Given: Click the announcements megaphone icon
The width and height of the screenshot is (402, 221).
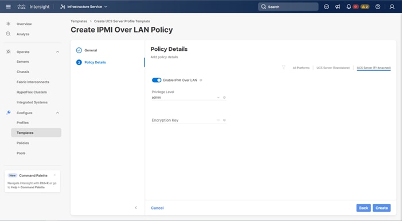Looking at the screenshot, I should pos(338,7).
